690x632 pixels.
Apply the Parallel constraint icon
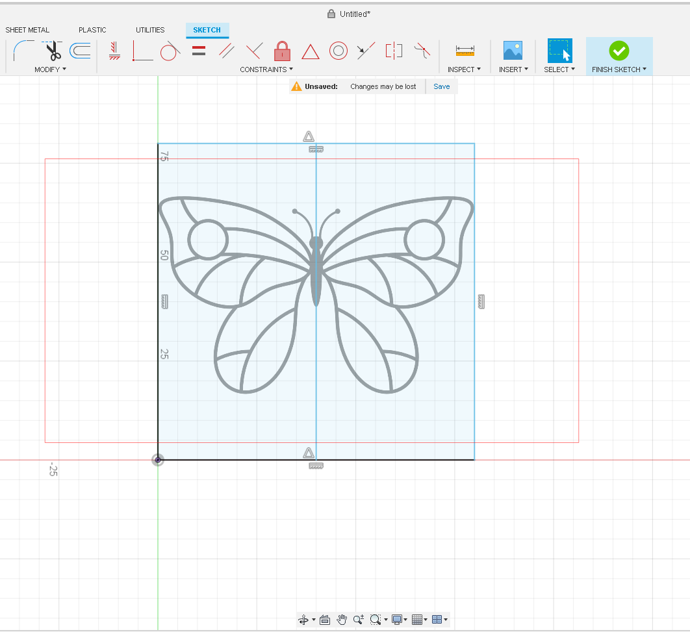[227, 51]
